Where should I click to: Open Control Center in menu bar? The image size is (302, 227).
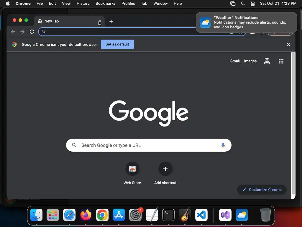coord(253,4)
